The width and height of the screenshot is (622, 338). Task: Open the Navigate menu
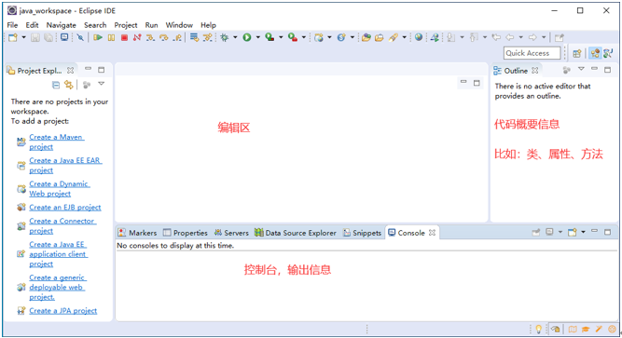point(62,25)
